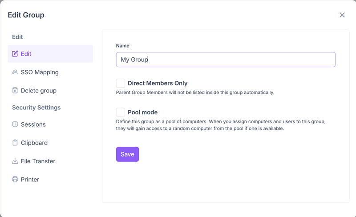Screen dimensions: 356x217
Task: Click the SSO Mapping people icon
Action: (x=15, y=72)
